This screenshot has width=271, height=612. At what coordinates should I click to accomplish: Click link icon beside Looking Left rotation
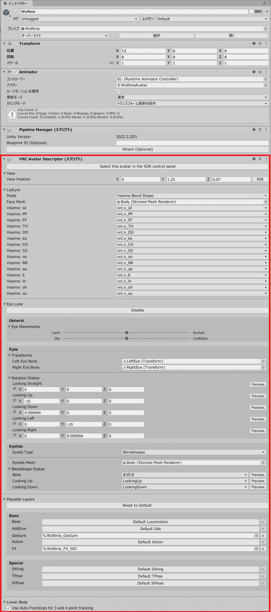[14, 423]
